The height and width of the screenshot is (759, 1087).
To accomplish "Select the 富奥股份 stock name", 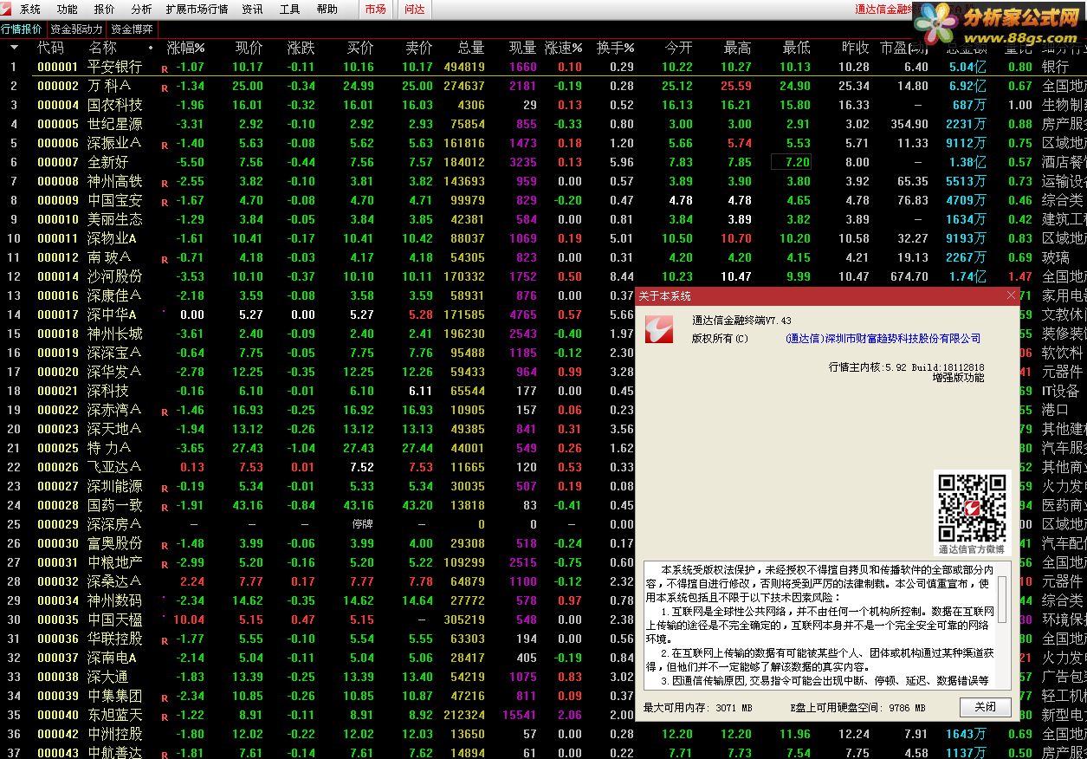I will click(x=115, y=543).
